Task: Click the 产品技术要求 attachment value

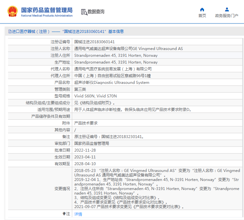Action: click(x=86, y=123)
